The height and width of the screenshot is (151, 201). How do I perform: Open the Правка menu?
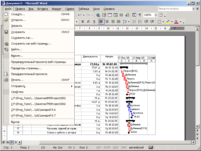20,9
